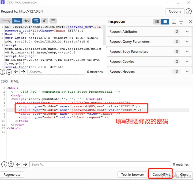The height and width of the screenshot is (180, 193).
Task: Toggle the word wrap icon in request editor
Action: pyautogui.click(x=36, y=21)
